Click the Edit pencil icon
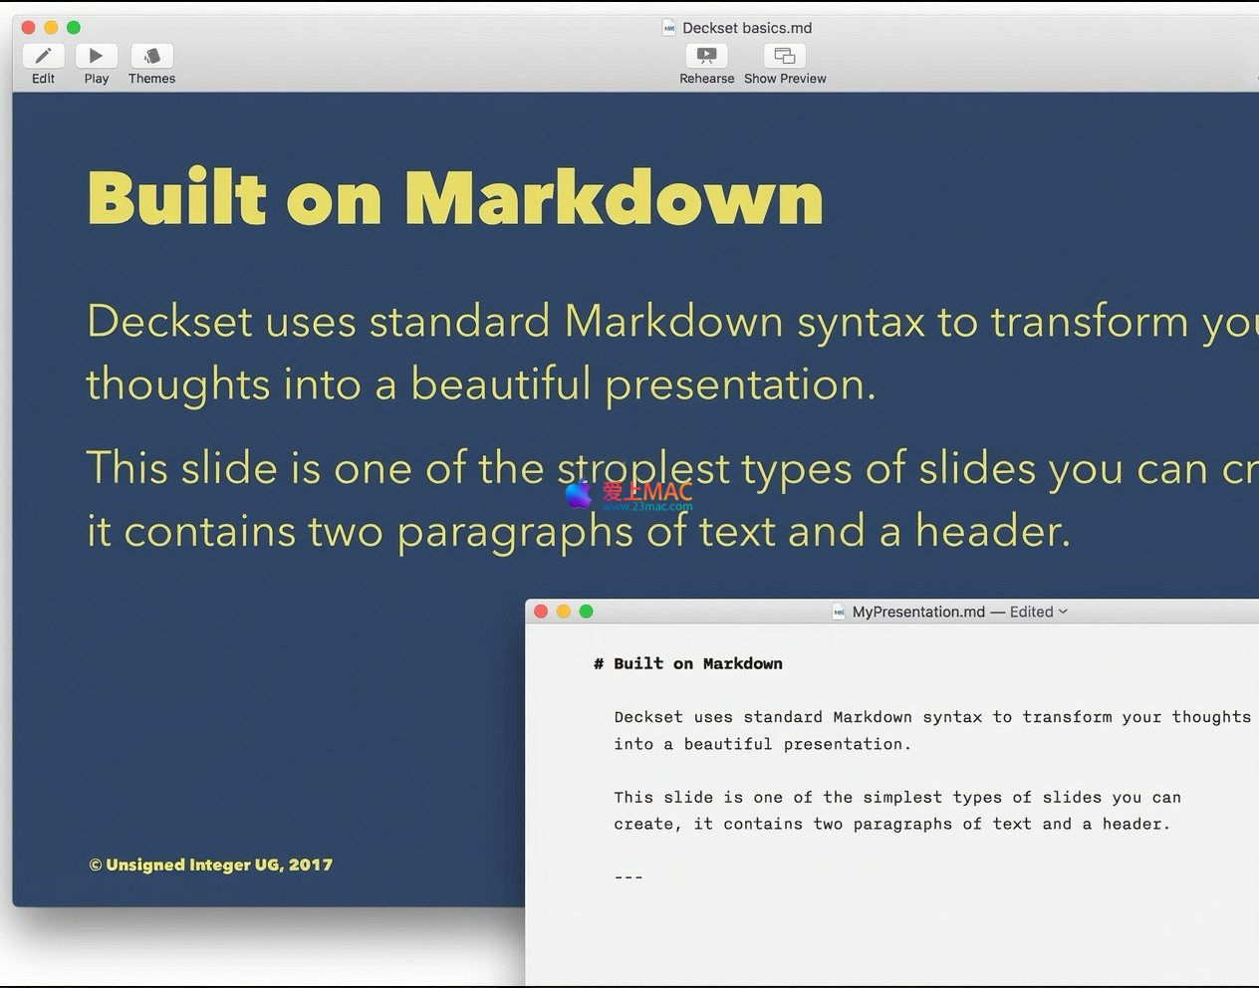Viewport: 1259px width, 988px height. [x=43, y=56]
